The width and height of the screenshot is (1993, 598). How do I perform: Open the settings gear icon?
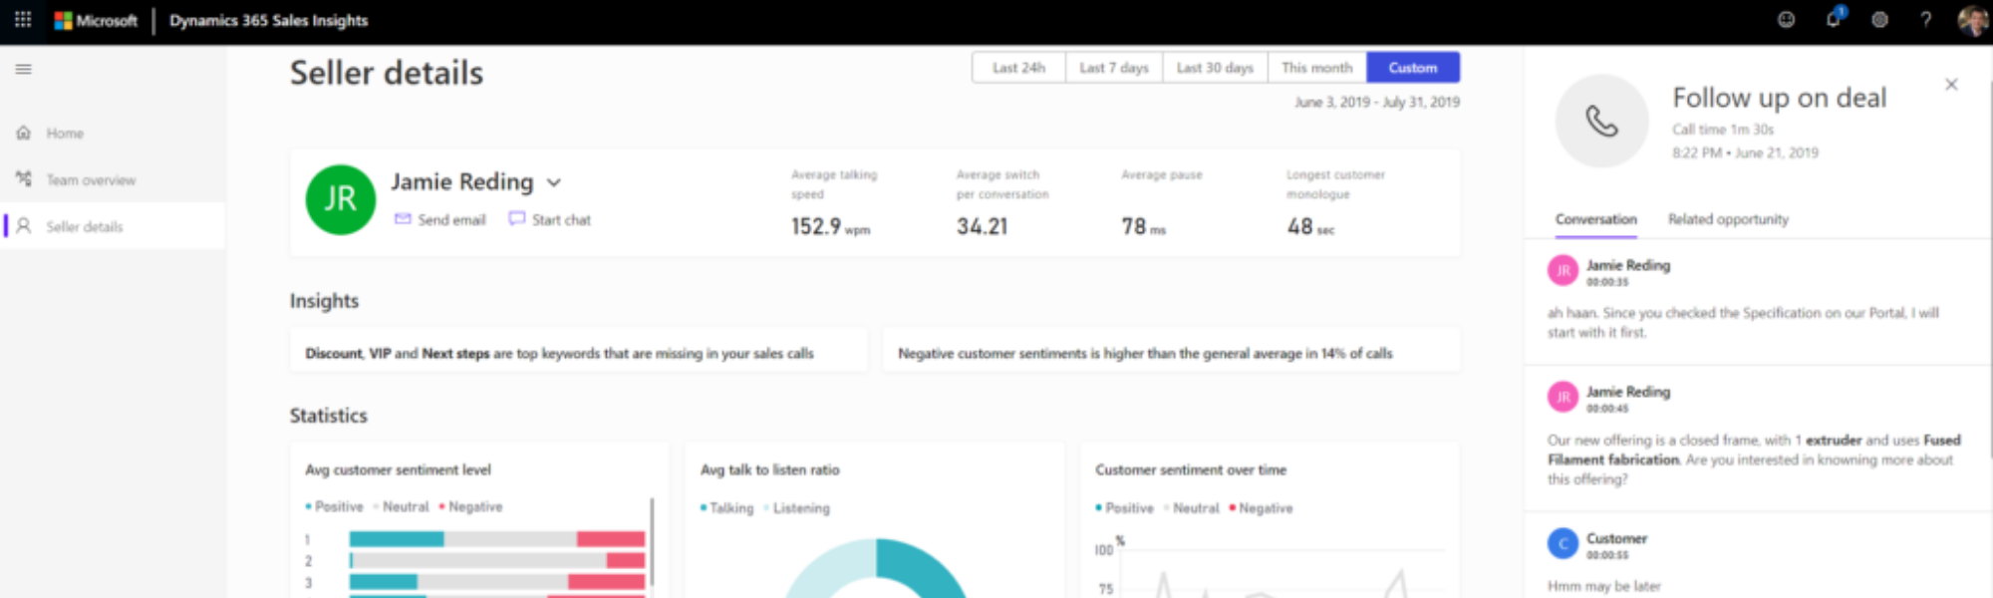tap(1879, 20)
